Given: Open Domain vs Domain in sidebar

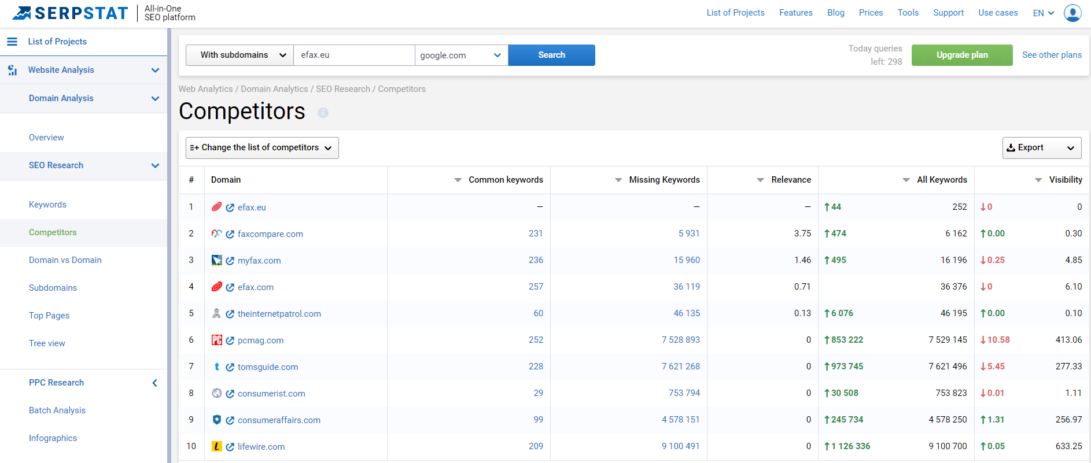Looking at the screenshot, I should tap(65, 260).
